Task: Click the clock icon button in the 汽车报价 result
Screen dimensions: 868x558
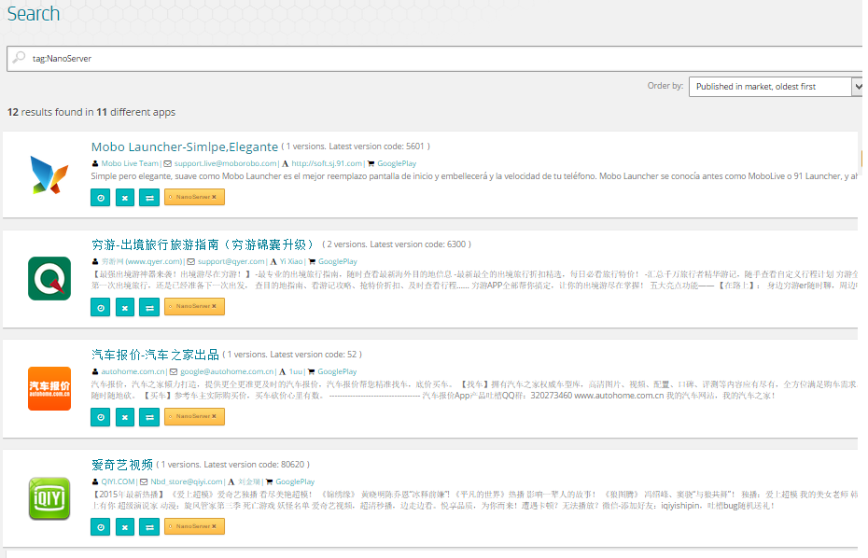Action: coord(100,417)
